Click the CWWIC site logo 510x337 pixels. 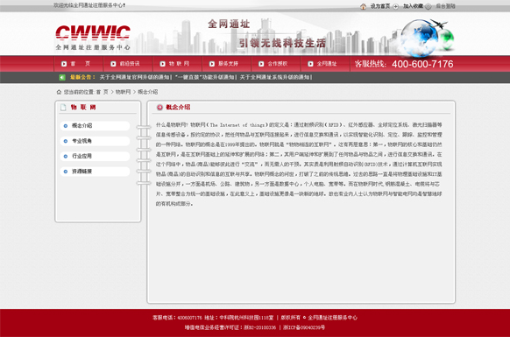click(x=93, y=38)
